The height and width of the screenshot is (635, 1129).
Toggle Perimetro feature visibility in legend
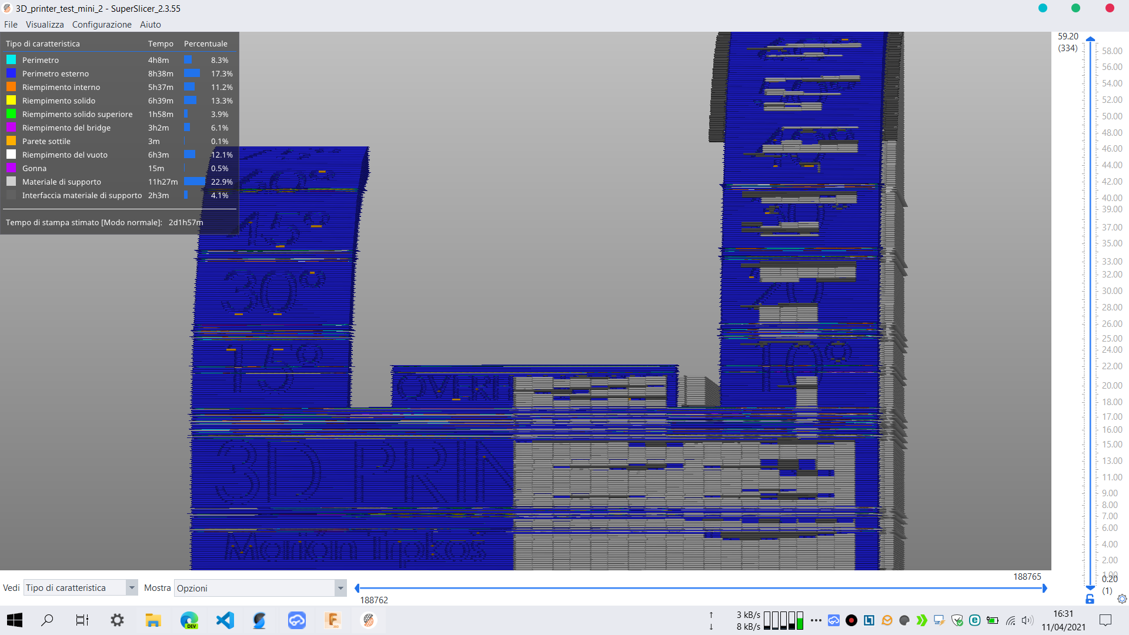tap(119, 60)
